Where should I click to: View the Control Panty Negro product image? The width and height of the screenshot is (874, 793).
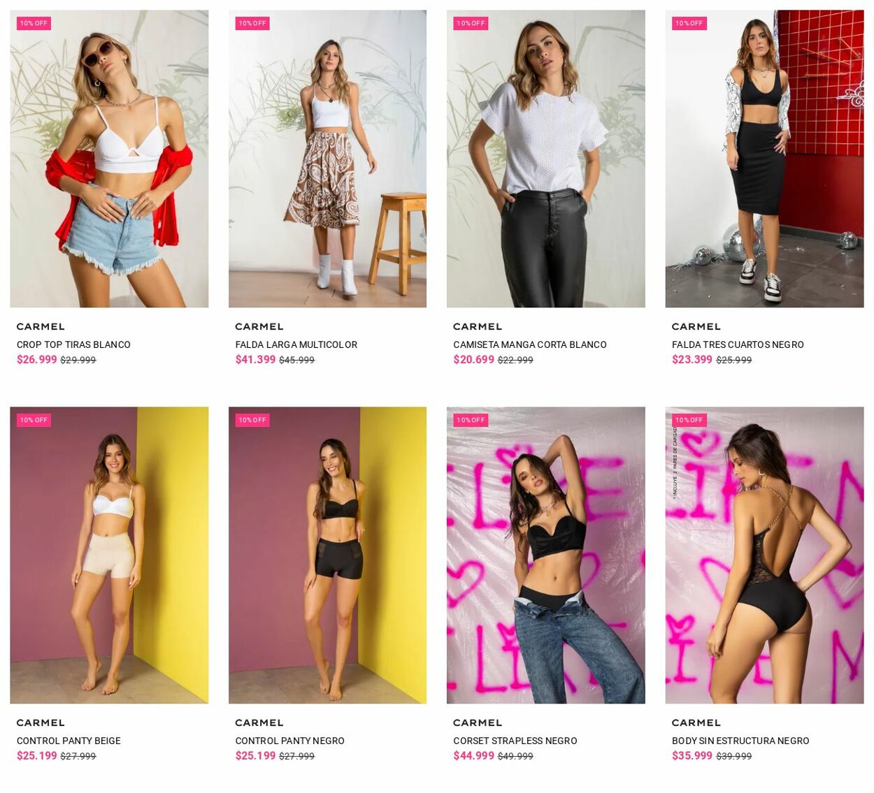[x=327, y=555]
